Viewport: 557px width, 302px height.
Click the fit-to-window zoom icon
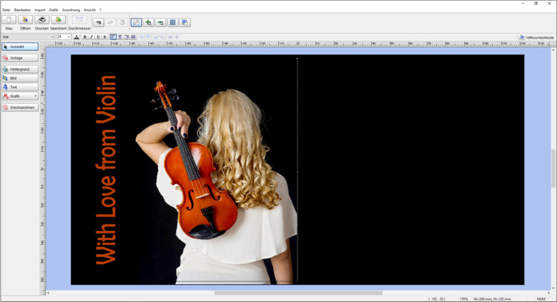click(136, 22)
